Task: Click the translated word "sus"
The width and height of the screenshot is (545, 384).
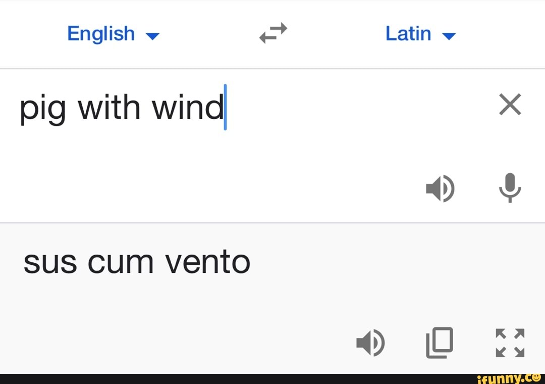Action: 49,263
